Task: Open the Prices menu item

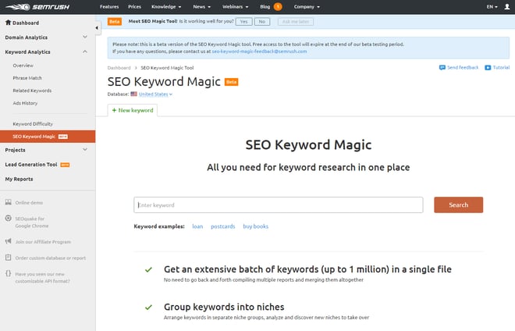Action: click(135, 6)
